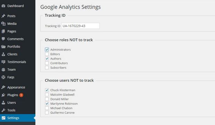Check the Malcolm Gladwell user checkbox
Image resolution: width=215 pixels, height=125 pixels.
coord(47,95)
